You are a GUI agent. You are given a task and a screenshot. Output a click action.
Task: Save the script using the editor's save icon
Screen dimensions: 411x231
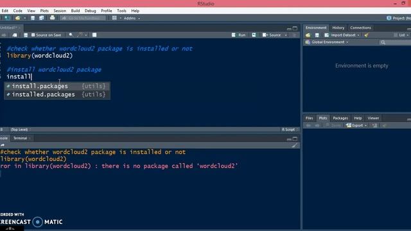click(26, 35)
